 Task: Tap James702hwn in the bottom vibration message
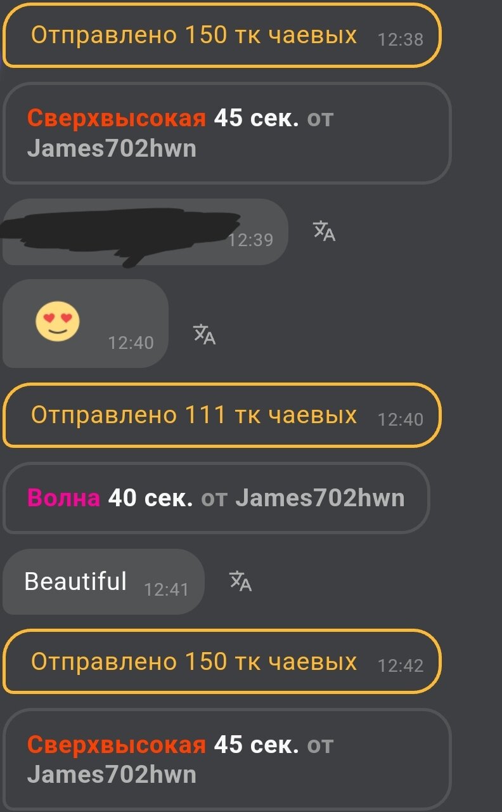(112, 775)
